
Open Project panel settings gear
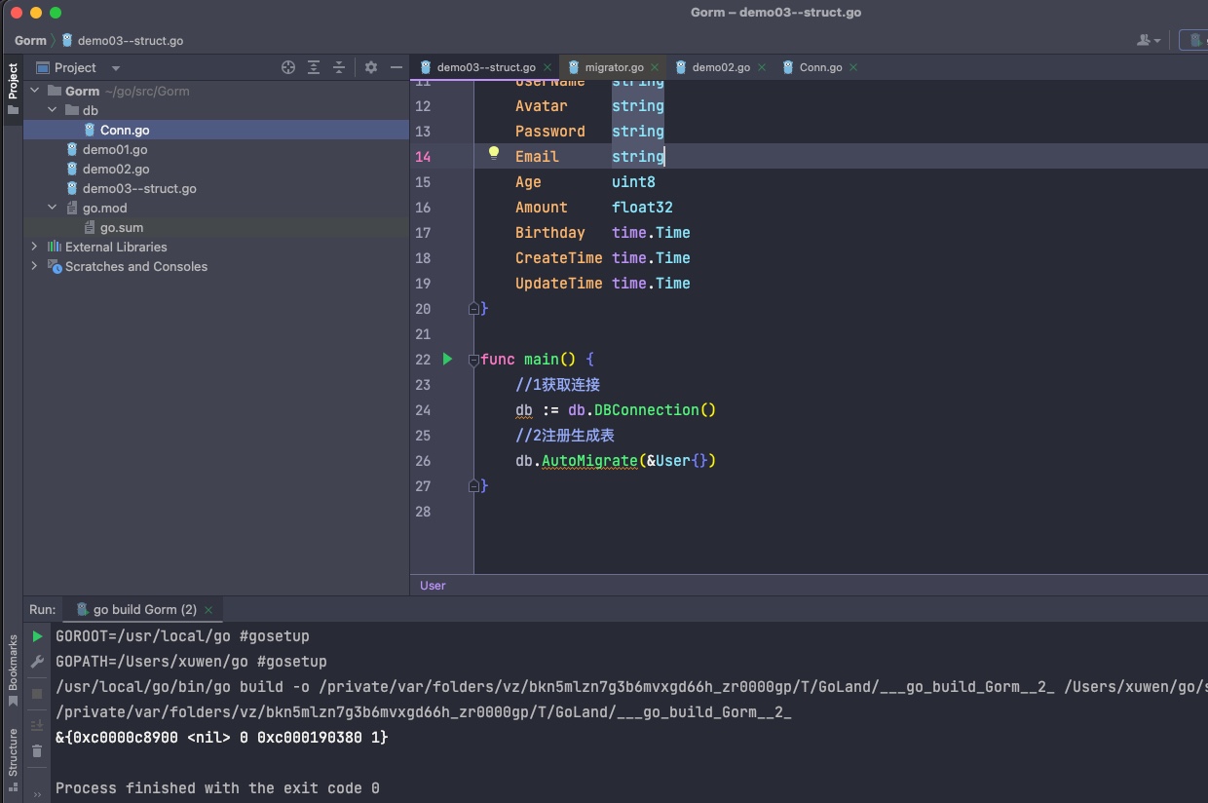[370, 67]
